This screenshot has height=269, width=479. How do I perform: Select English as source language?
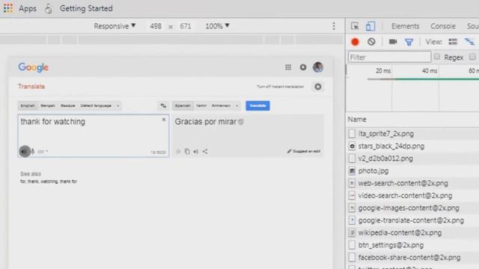coord(28,105)
